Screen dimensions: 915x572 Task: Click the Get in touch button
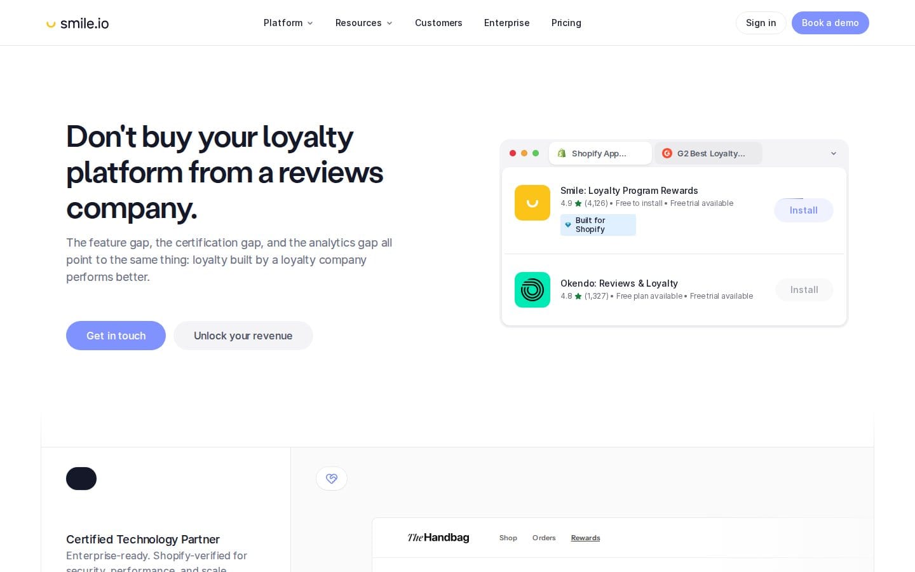[x=116, y=336]
